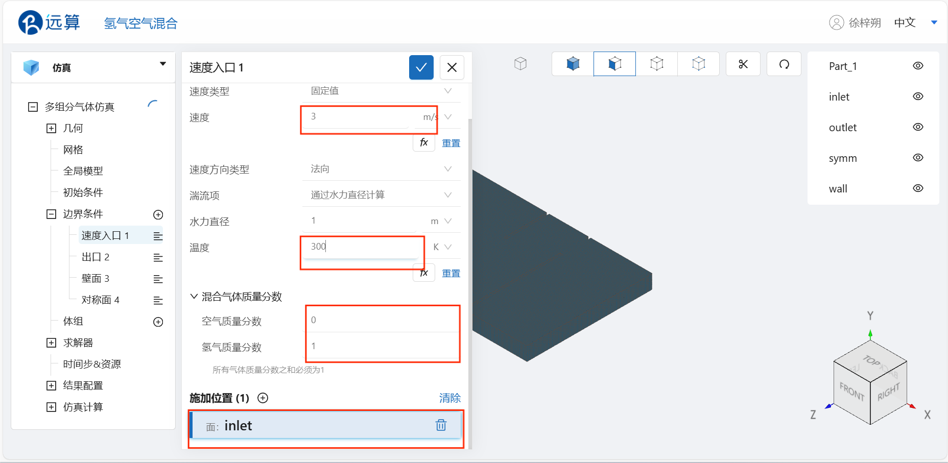Expand the 仿真计算 node
This screenshot has height=463, width=948.
point(52,407)
